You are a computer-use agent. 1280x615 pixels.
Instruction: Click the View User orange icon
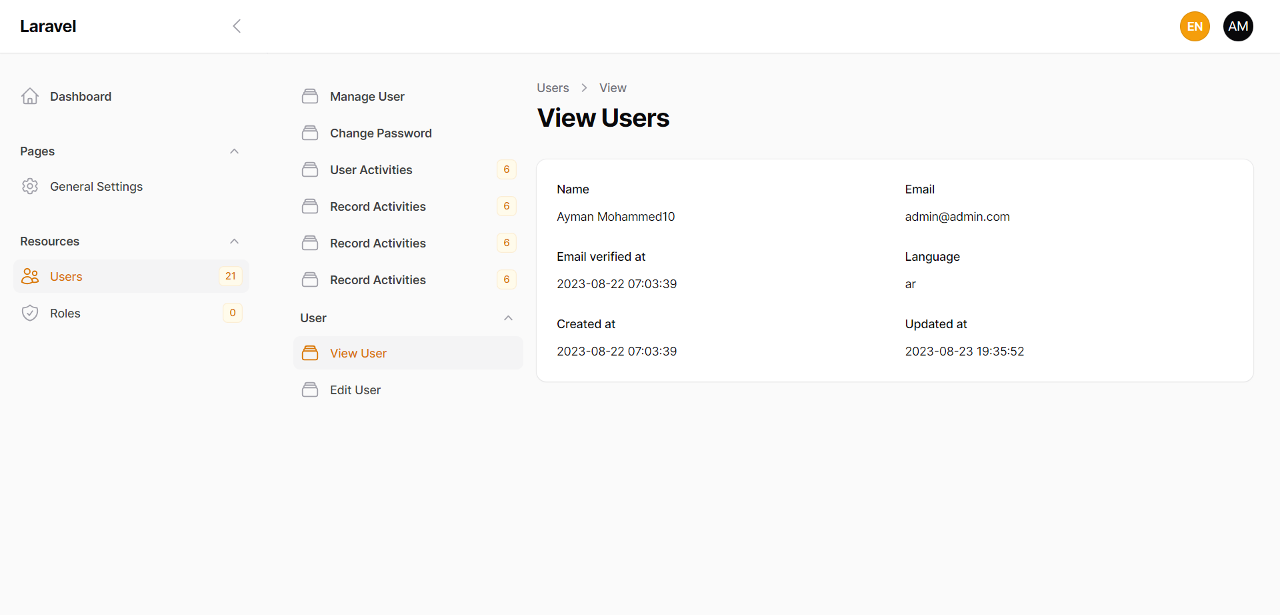point(310,354)
